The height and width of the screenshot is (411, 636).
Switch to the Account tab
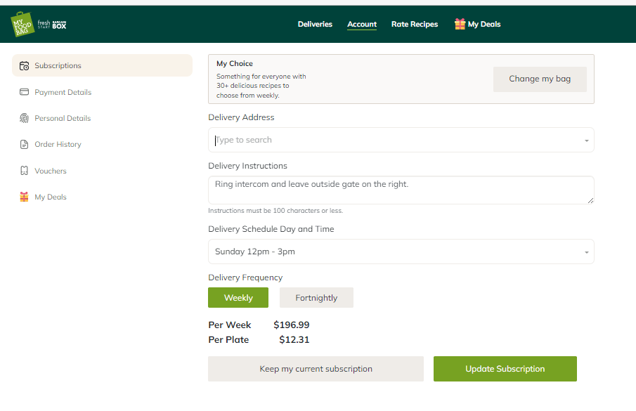[x=361, y=24]
